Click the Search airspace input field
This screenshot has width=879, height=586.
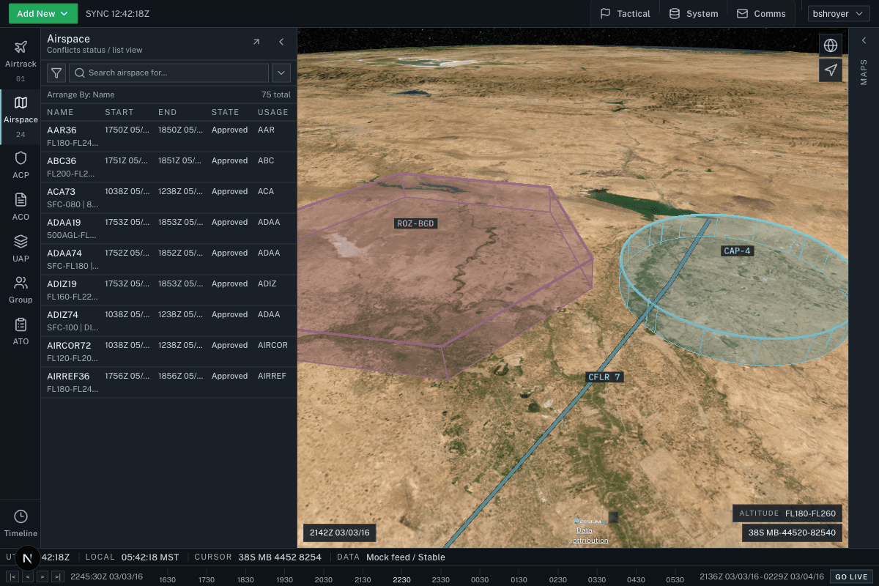[168, 73]
